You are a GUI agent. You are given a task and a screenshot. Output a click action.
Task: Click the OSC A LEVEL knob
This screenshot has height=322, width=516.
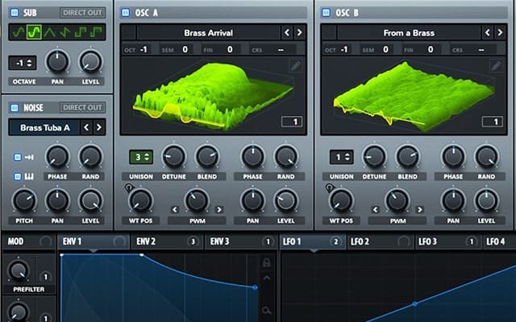point(285,200)
